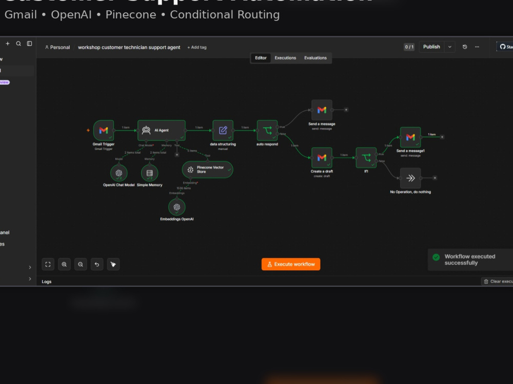Open the Send a message1 node
The height and width of the screenshot is (384, 513).
(410, 137)
